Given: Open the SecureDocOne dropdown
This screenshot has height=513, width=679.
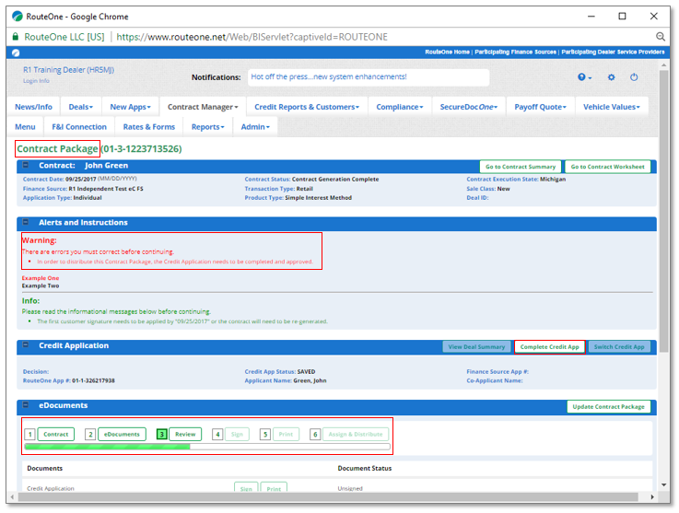Looking at the screenshot, I should [x=469, y=107].
